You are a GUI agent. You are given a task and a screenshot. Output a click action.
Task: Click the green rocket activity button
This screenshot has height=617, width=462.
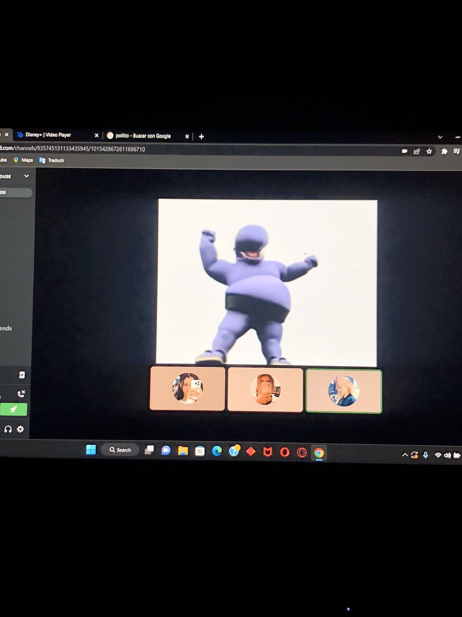13,410
